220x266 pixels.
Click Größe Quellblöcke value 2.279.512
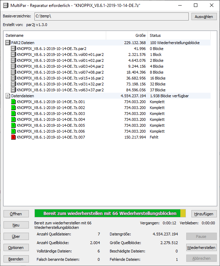coord(169,243)
